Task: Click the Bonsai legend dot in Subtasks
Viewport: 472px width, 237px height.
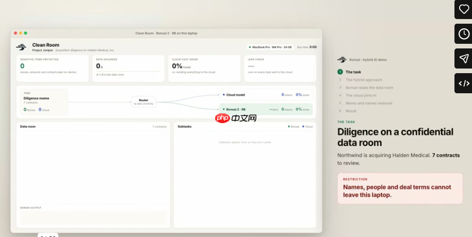Action: pyautogui.click(x=289, y=127)
